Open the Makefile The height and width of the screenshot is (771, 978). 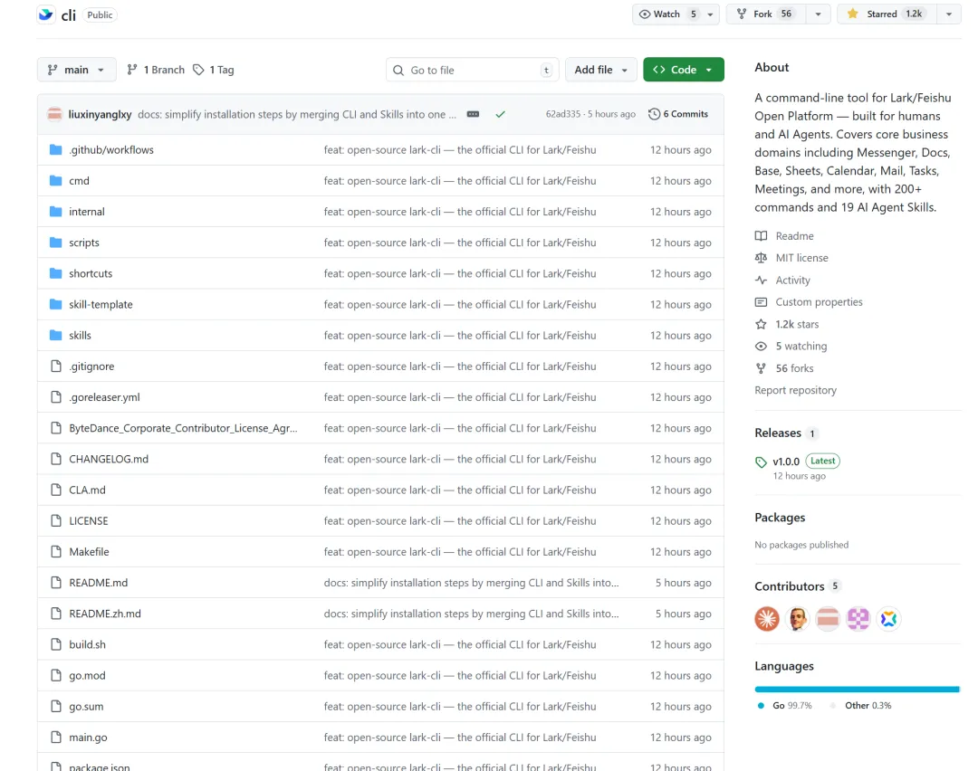tap(89, 552)
